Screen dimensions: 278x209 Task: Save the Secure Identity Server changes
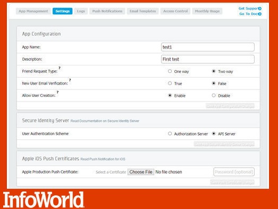coord(224,144)
